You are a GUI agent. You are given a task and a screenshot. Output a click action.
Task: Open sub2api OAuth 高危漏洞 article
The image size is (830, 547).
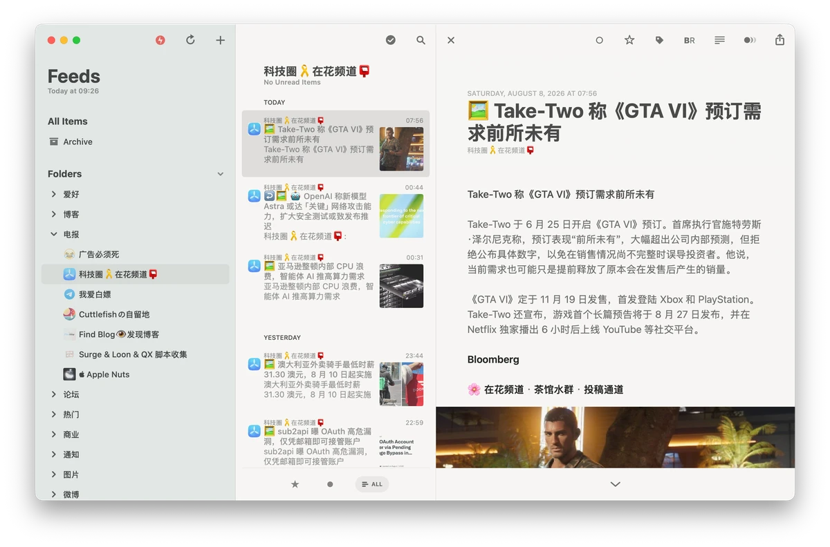pos(335,441)
